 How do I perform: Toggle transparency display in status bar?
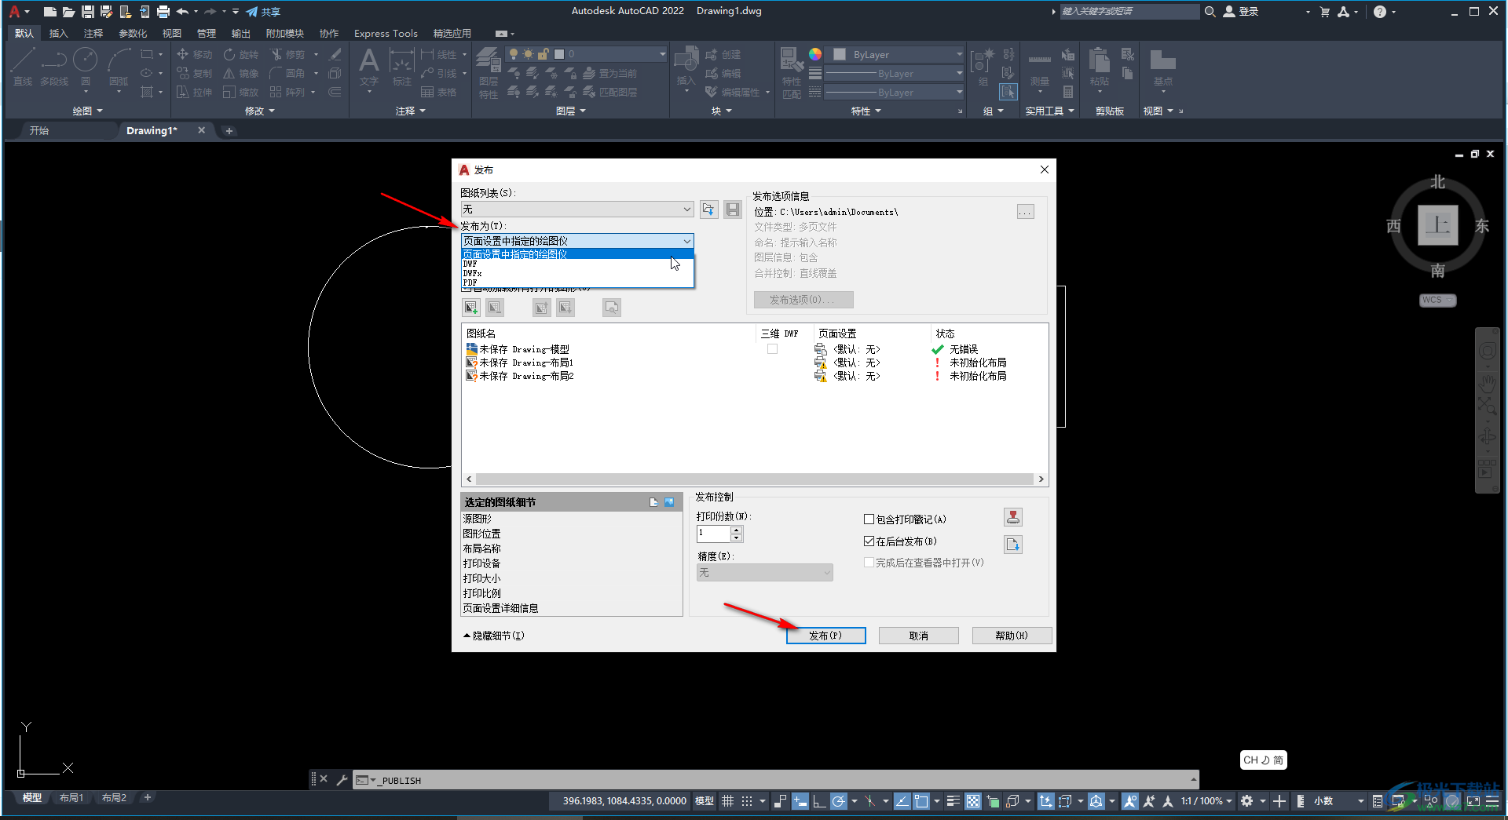[973, 801]
